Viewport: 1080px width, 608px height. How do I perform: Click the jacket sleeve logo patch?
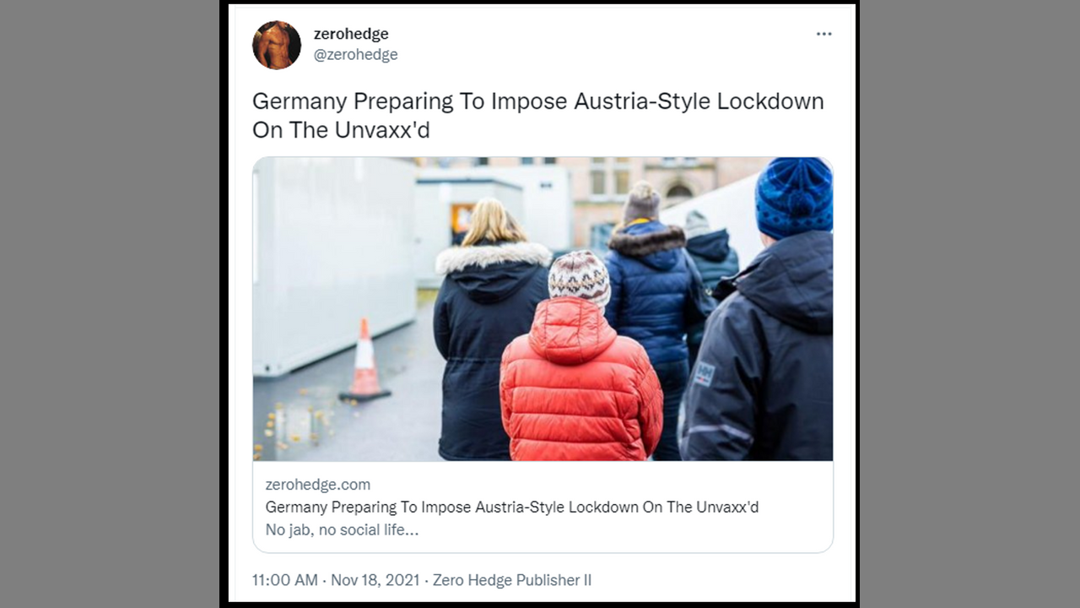pyautogui.click(x=704, y=374)
